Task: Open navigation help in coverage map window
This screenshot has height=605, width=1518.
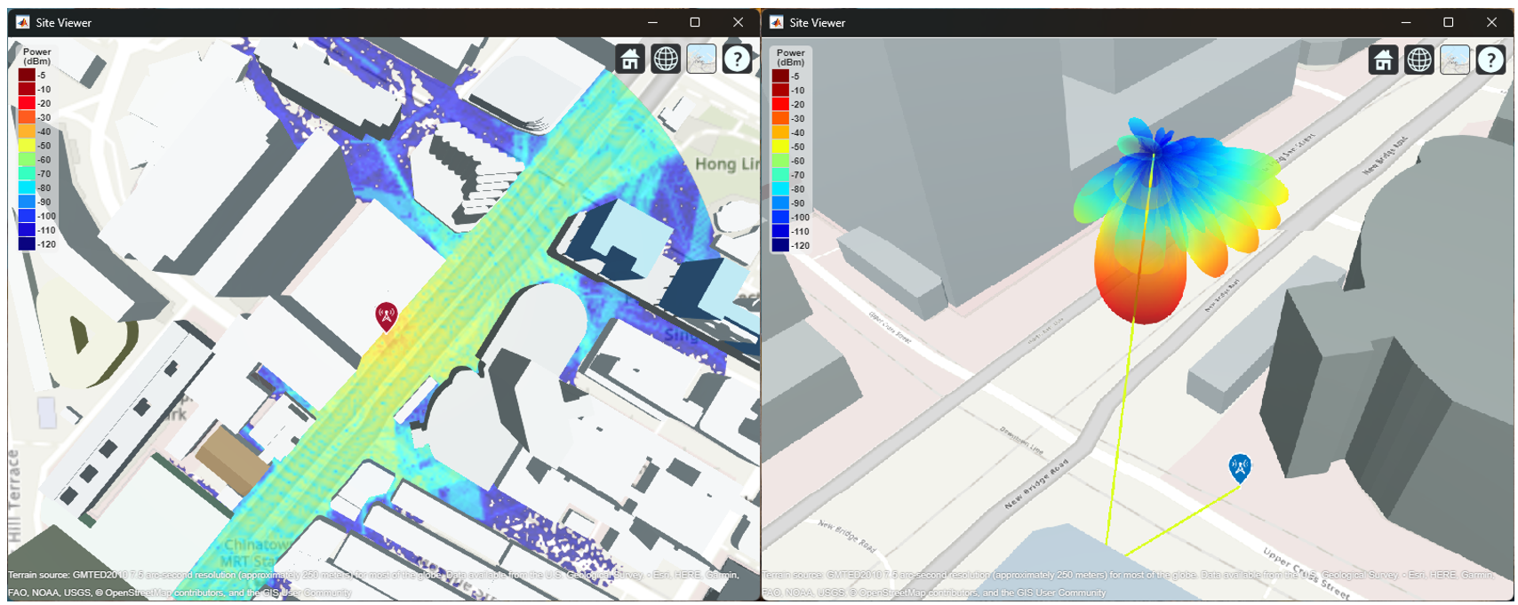Action: [x=737, y=60]
